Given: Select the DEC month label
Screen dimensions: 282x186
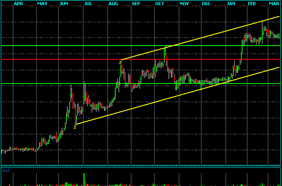Looking at the screenshot, I should 206,4.
